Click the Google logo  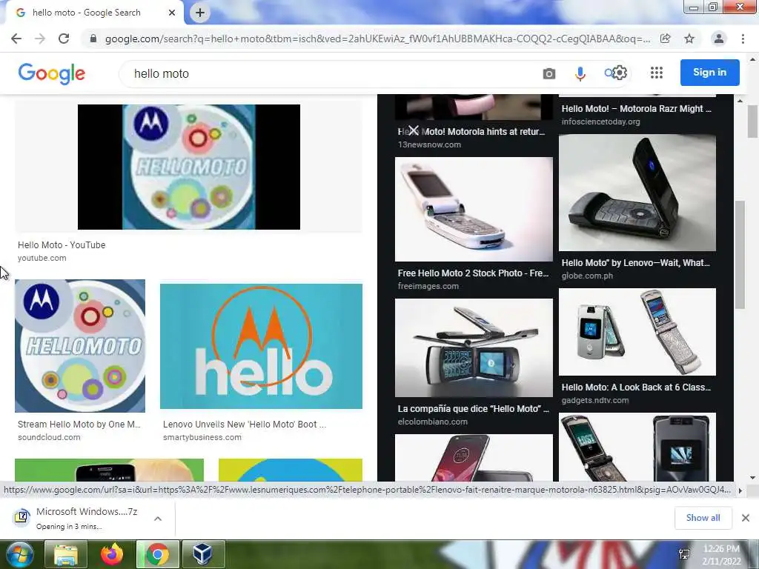[x=51, y=73]
